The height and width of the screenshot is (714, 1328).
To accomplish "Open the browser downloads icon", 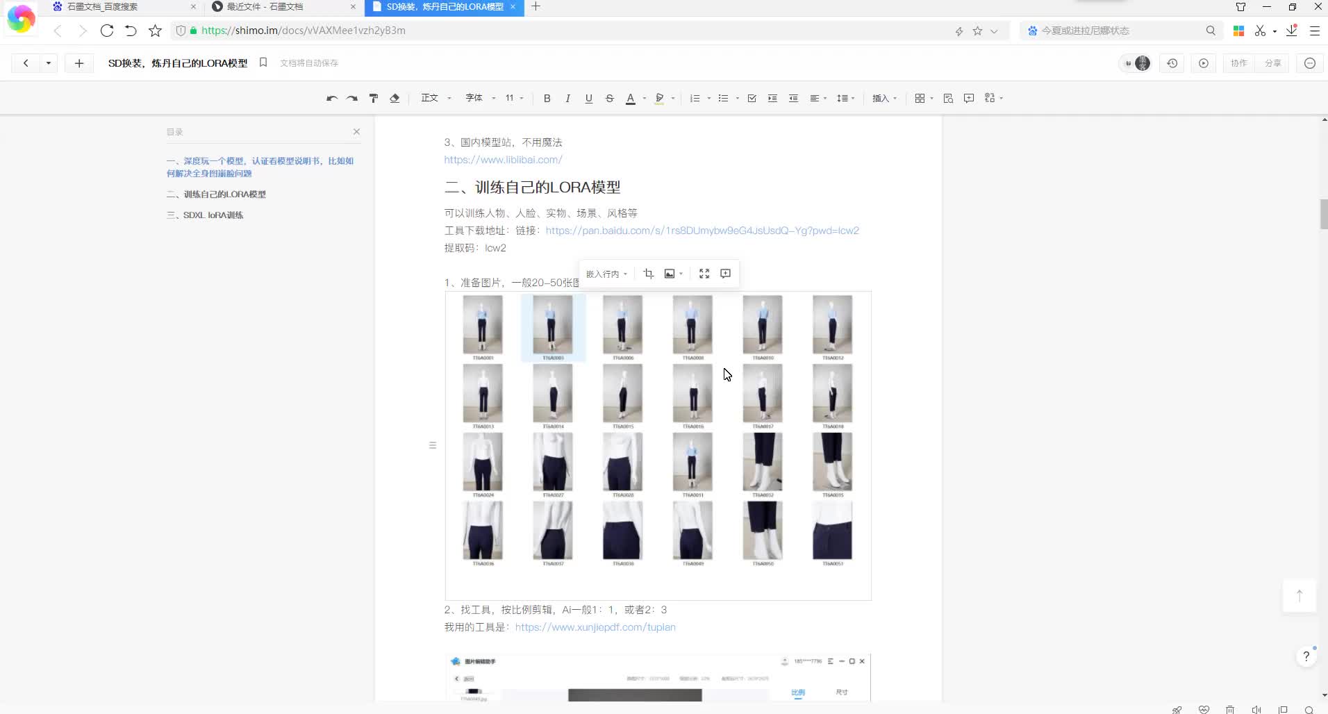I will pyautogui.click(x=1291, y=31).
